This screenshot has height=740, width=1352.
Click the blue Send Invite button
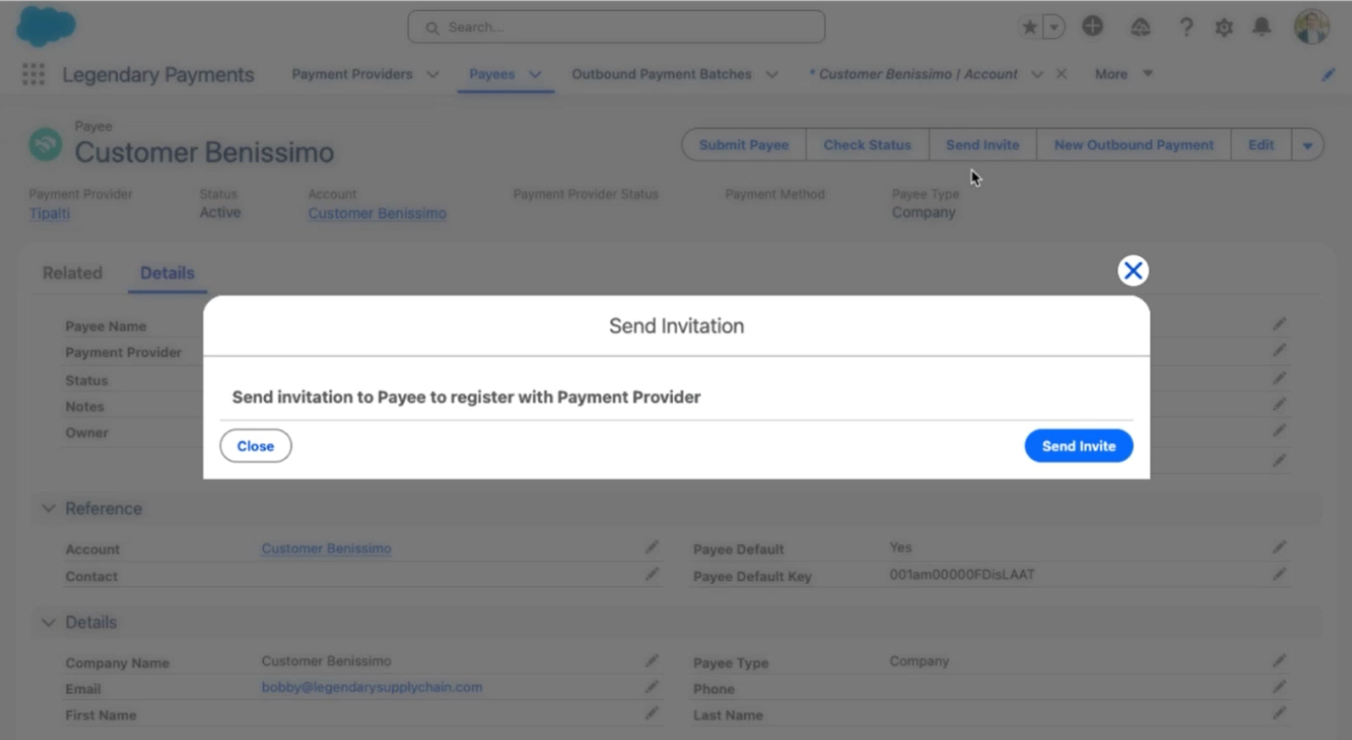click(1078, 446)
